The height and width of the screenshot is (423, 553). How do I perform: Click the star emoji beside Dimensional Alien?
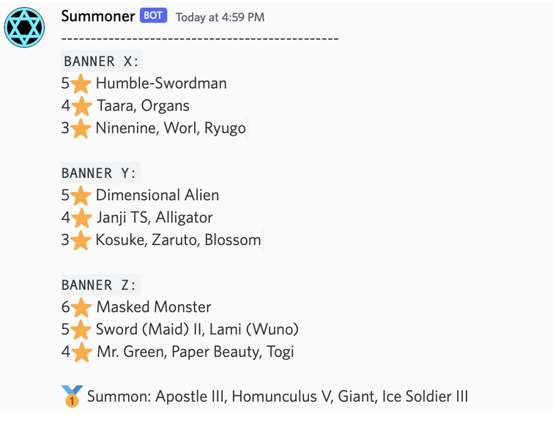81,196
